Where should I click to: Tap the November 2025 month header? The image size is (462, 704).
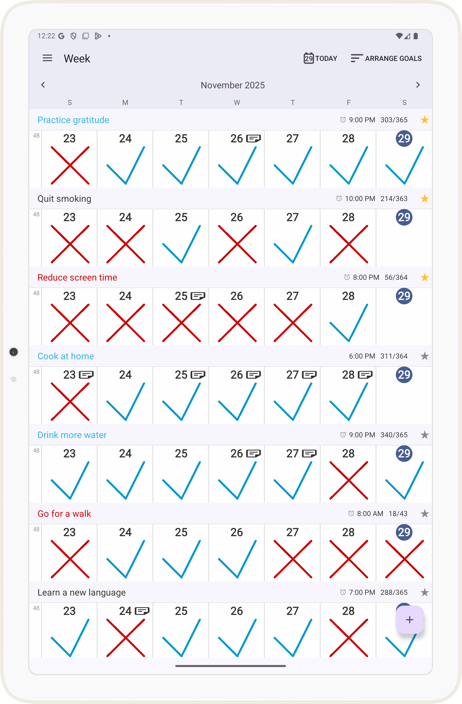[233, 85]
